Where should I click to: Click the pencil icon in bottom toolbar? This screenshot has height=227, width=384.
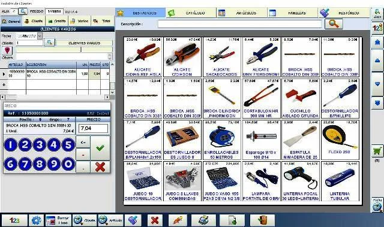[x=178, y=220]
